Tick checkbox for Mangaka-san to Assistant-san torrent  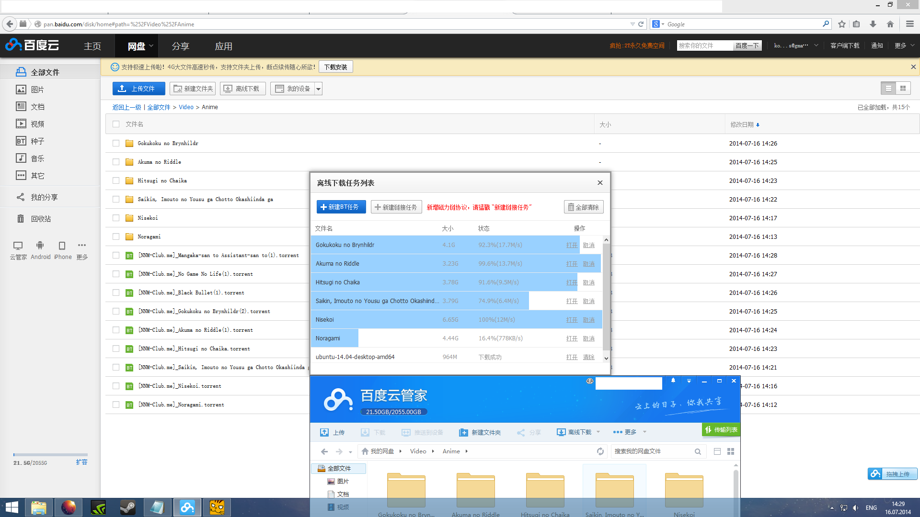pyautogui.click(x=116, y=255)
